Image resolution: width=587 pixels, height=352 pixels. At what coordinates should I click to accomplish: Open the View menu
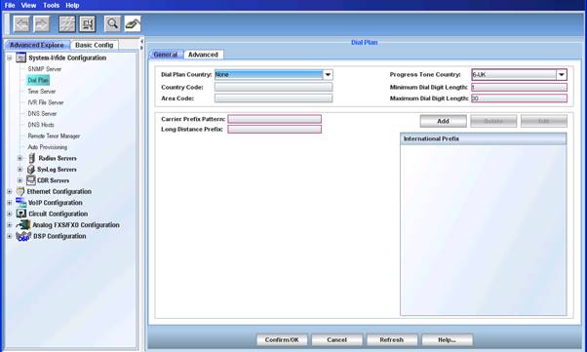(28, 5)
